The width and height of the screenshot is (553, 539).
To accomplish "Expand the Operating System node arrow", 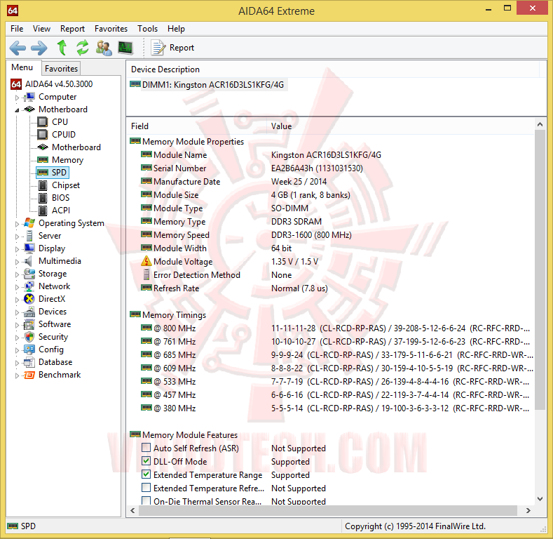I will (17, 224).
